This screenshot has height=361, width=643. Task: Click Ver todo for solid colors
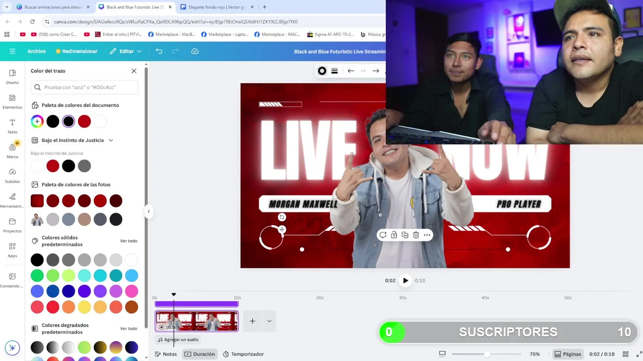[129, 241]
